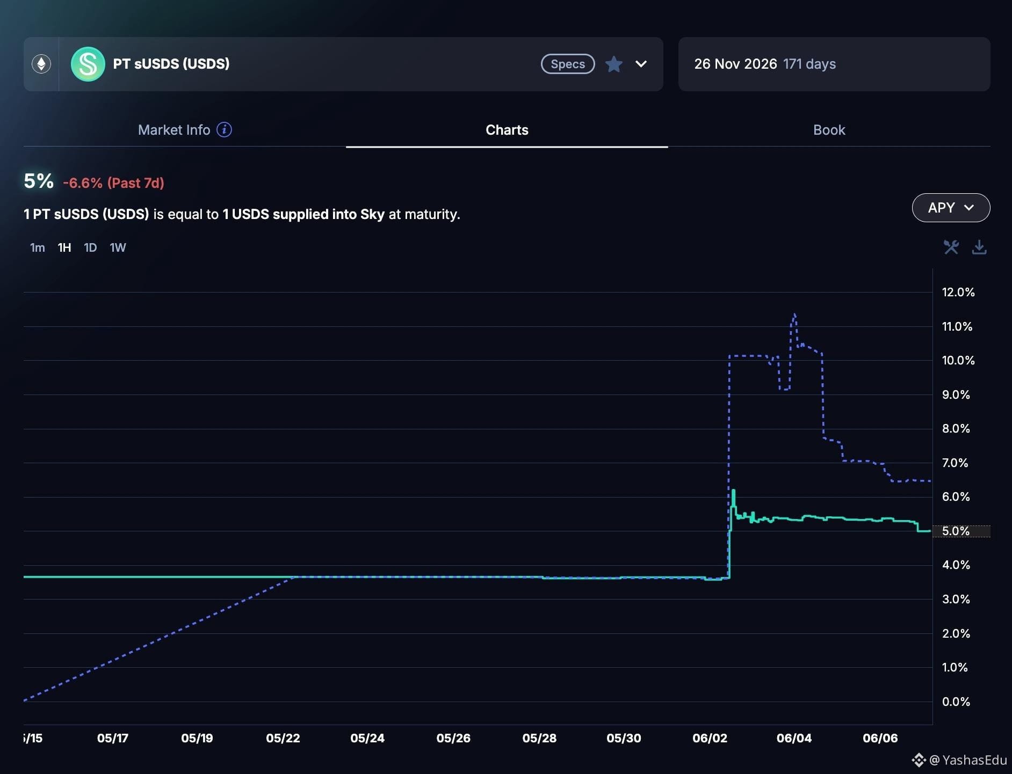Click the Ethereum network icon
The height and width of the screenshot is (774, 1012).
click(x=41, y=64)
